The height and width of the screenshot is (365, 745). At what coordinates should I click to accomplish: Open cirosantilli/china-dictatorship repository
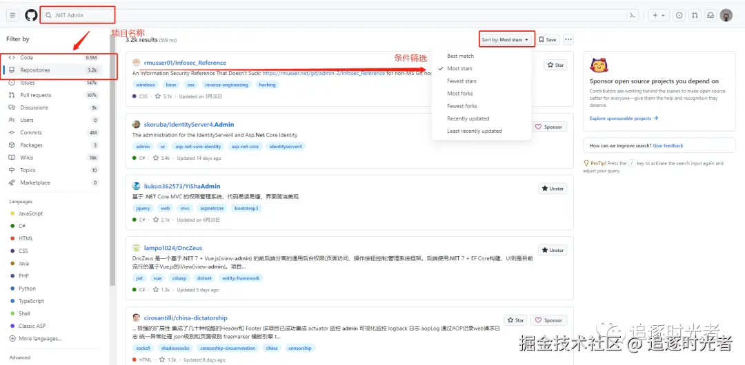186,318
